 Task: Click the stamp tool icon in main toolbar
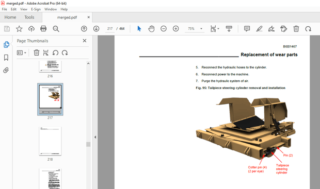pyautogui.click(x=284, y=29)
